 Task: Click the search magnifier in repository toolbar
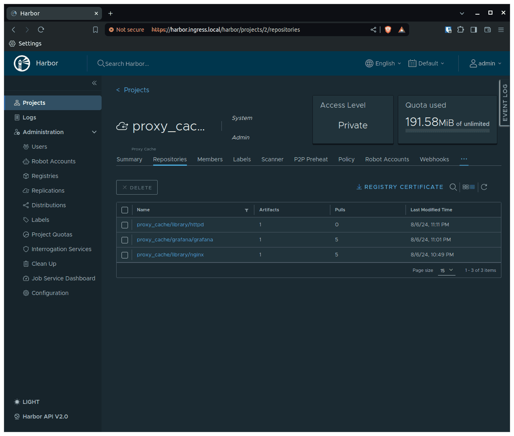coord(453,187)
